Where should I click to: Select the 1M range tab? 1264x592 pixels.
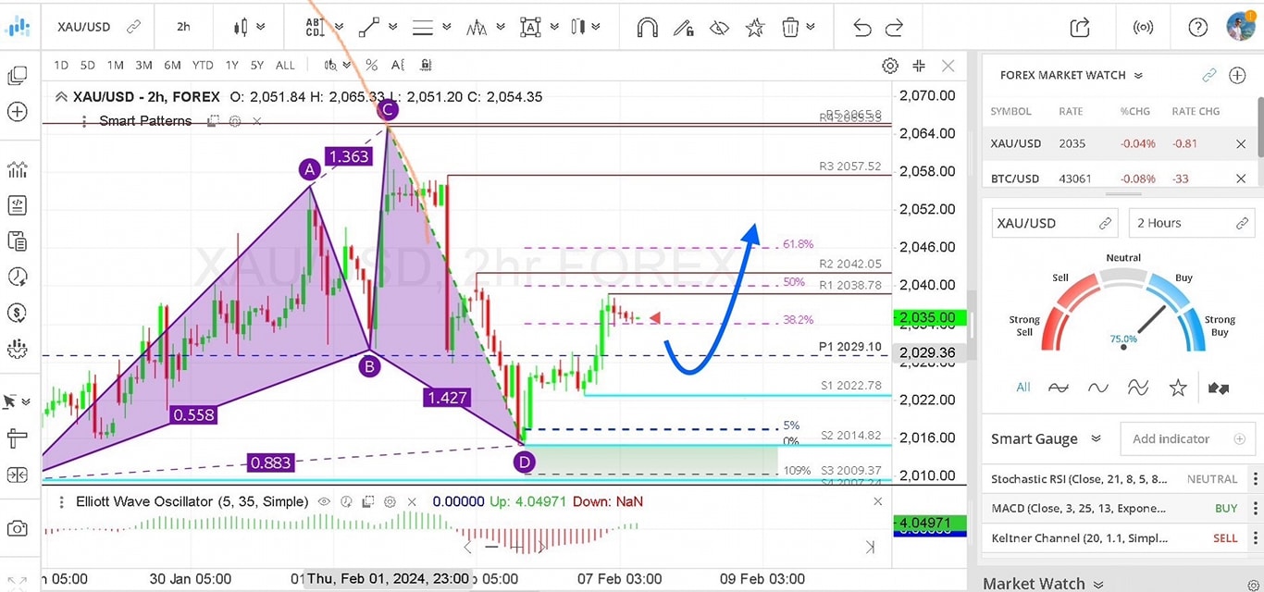116,65
